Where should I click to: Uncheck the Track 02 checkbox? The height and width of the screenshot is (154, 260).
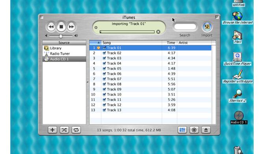tap(104, 53)
